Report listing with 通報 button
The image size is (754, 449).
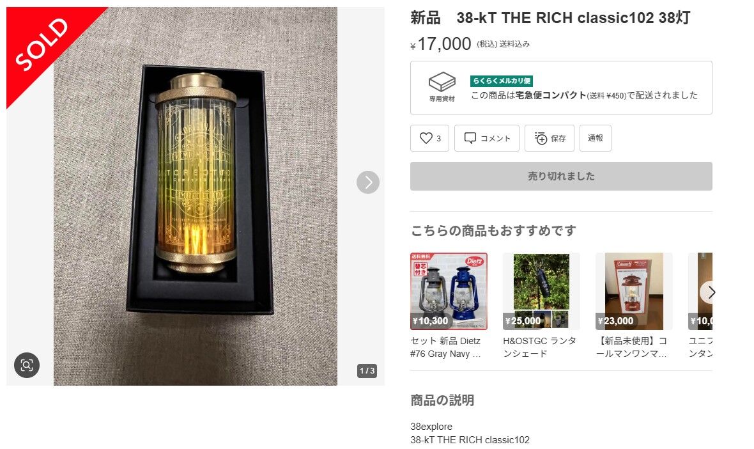pyautogui.click(x=596, y=138)
